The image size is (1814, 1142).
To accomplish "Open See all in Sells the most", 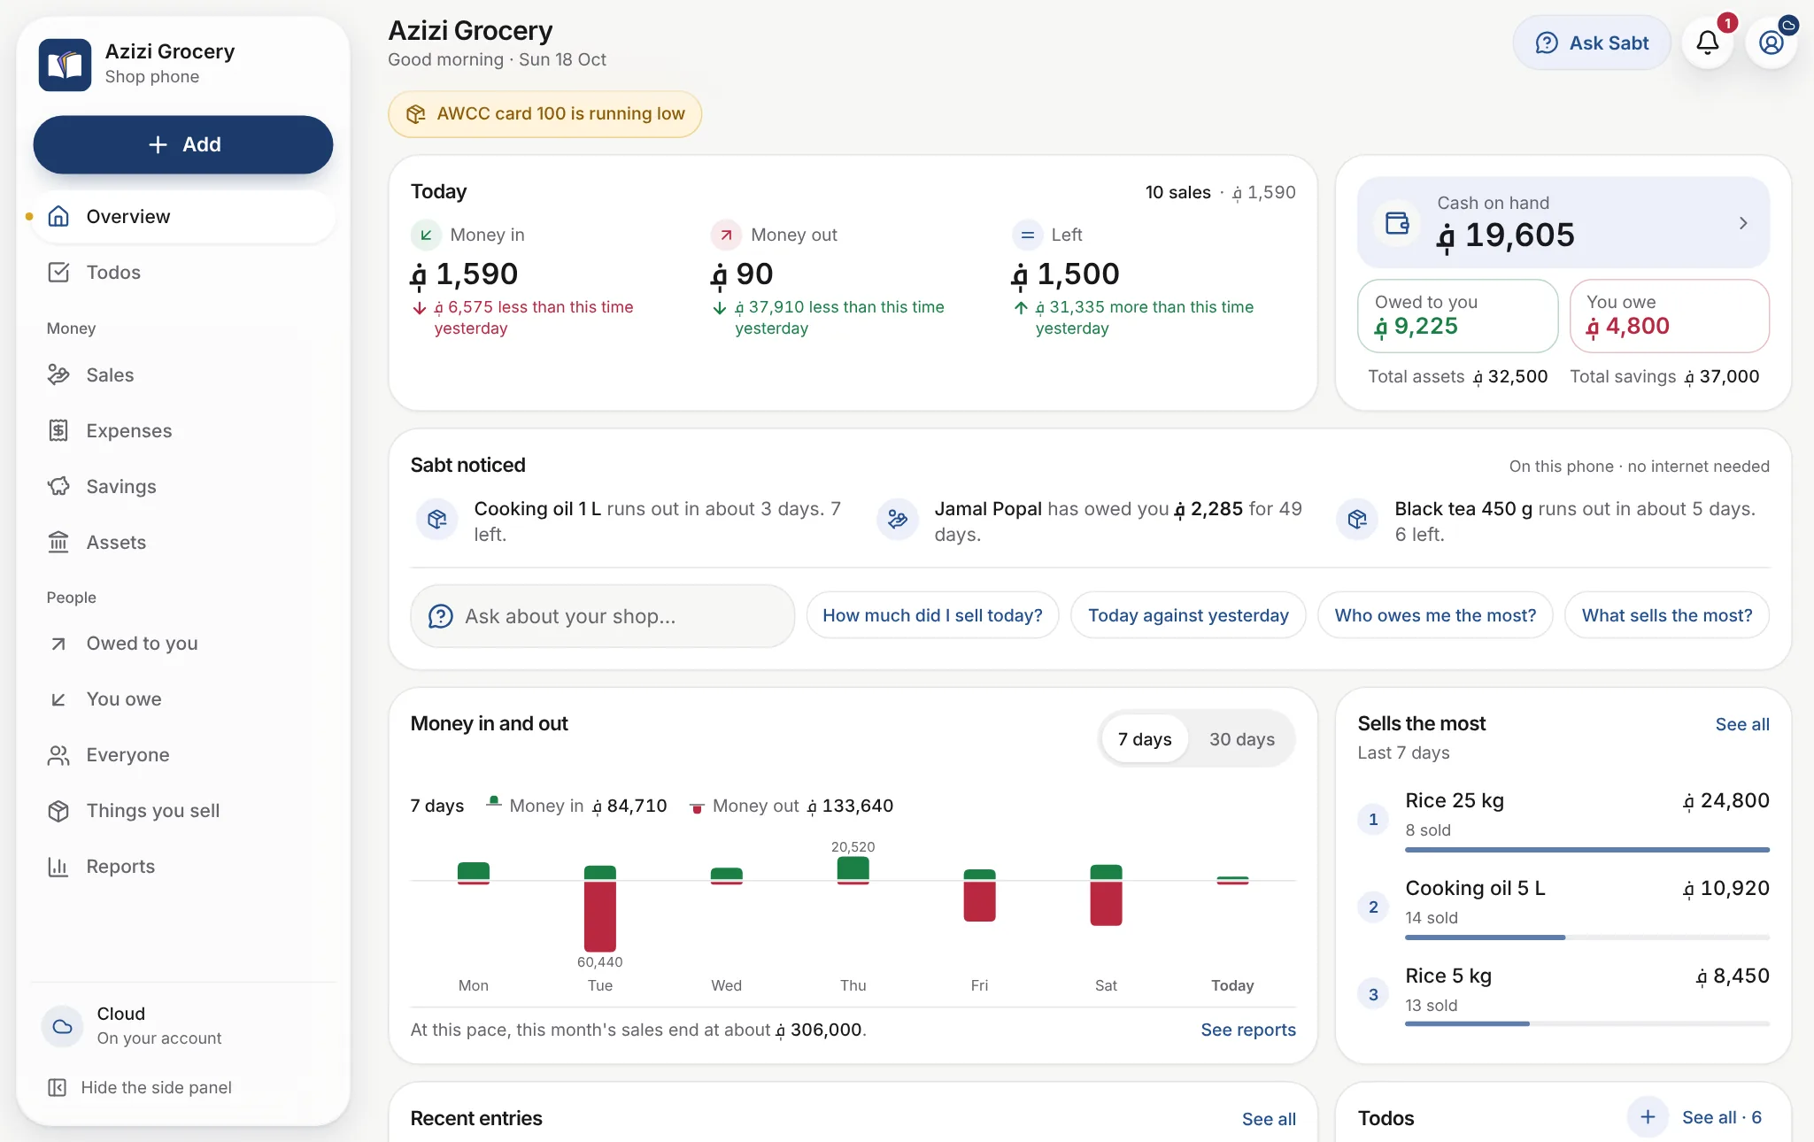I will 1742,724.
